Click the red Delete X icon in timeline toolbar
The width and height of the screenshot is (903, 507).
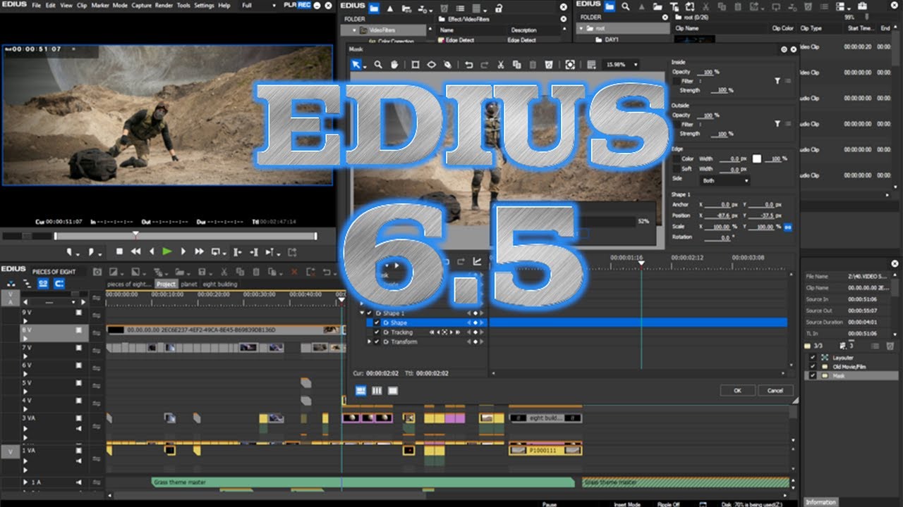coord(294,272)
